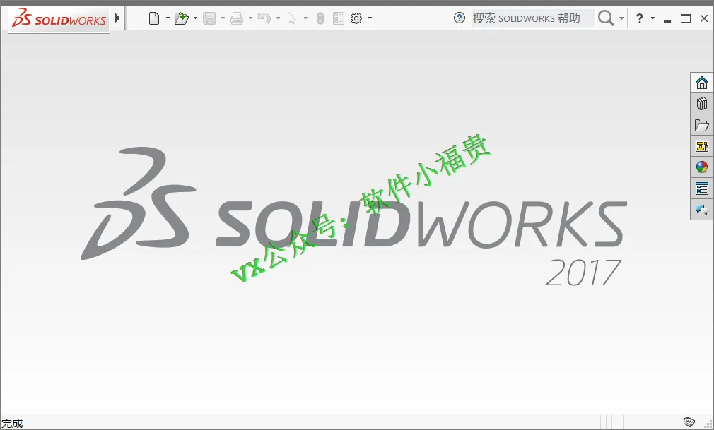This screenshot has width=714, height=430.
Task: Open the New document dropdown arrow
Action: pyautogui.click(x=168, y=18)
